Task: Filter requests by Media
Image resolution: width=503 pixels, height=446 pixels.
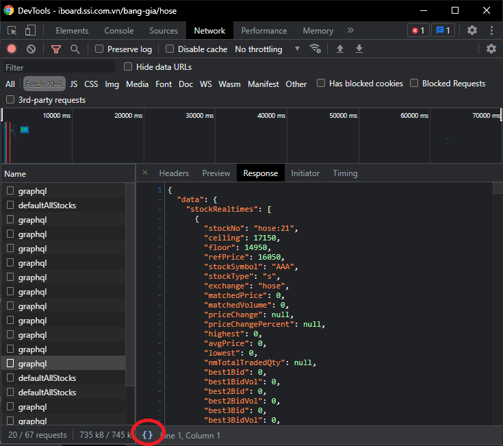Action: [x=137, y=84]
